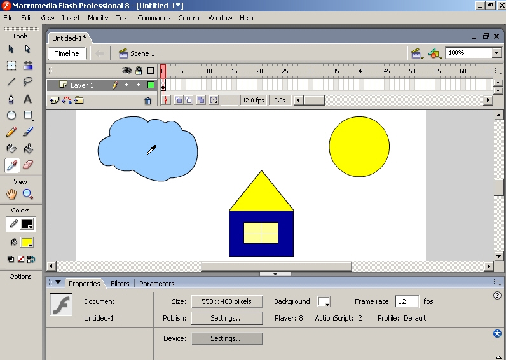Open the Edit Scene dropdown
Image resolution: width=506 pixels, height=360 pixels.
pyautogui.click(x=416, y=53)
